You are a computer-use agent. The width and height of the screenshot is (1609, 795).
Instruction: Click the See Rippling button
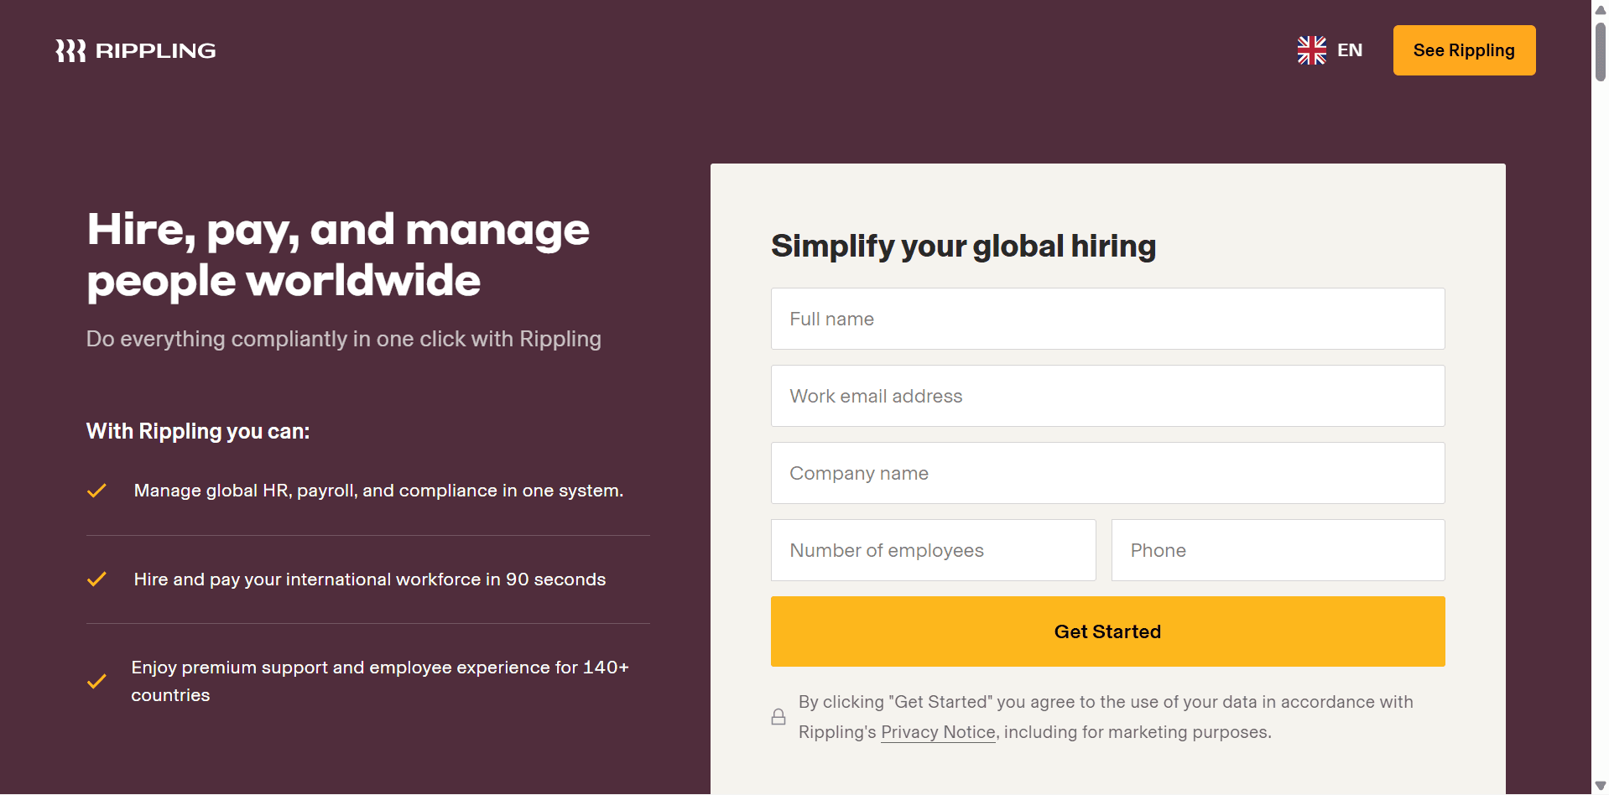[1464, 50]
